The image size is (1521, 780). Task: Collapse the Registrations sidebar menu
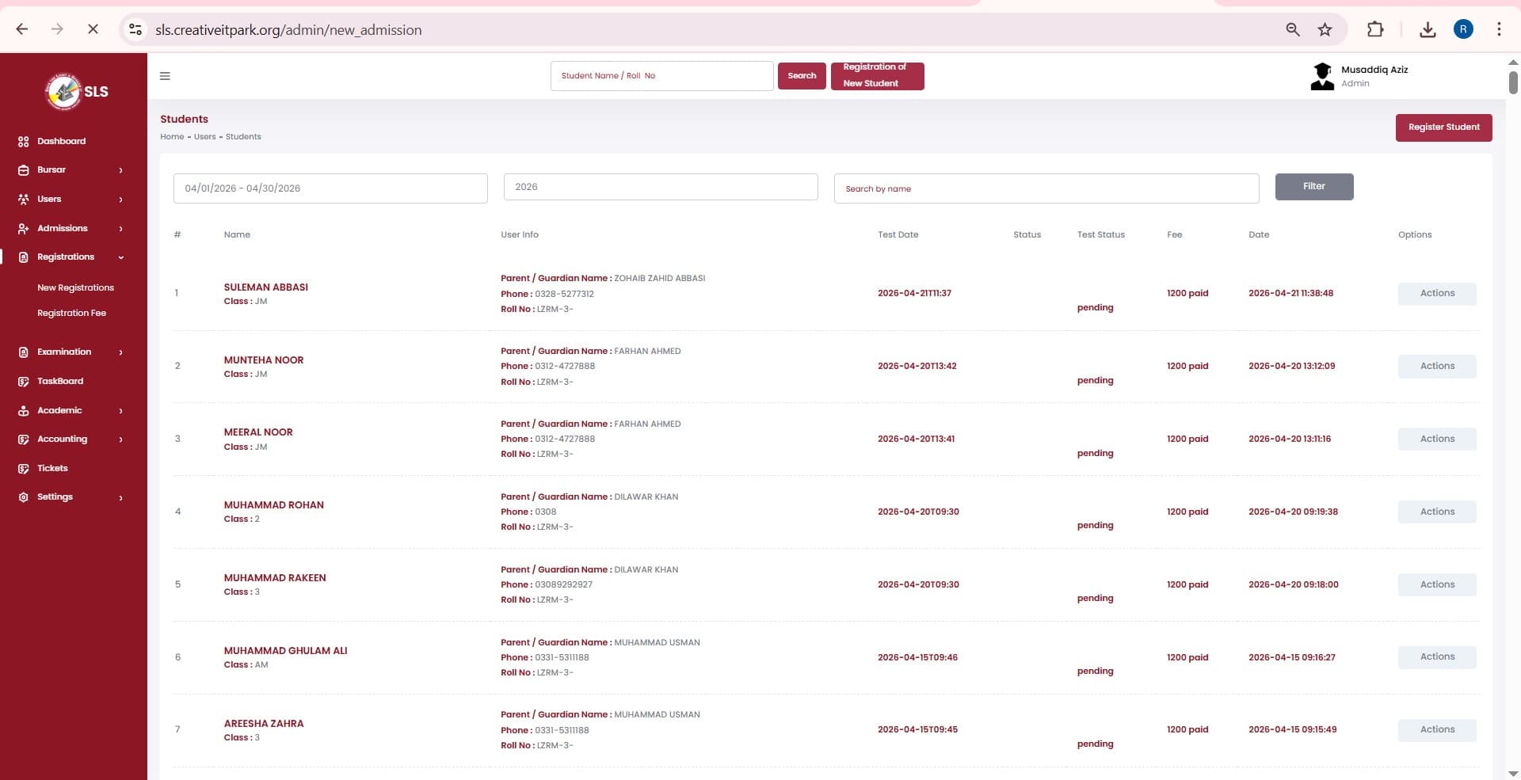coord(71,257)
